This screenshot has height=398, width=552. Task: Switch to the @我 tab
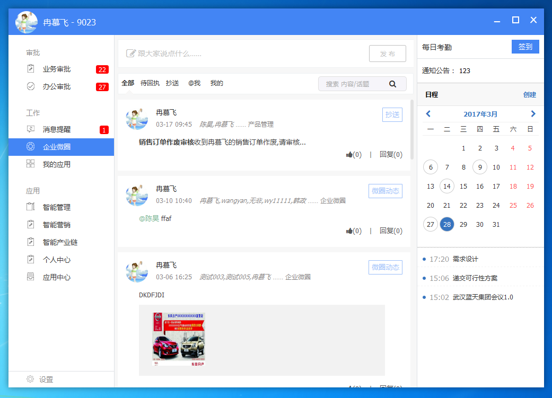194,83
